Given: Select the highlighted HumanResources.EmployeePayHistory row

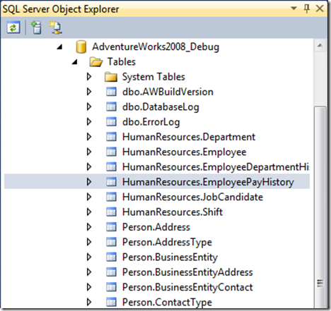Looking at the screenshot, I should point(157,182).
